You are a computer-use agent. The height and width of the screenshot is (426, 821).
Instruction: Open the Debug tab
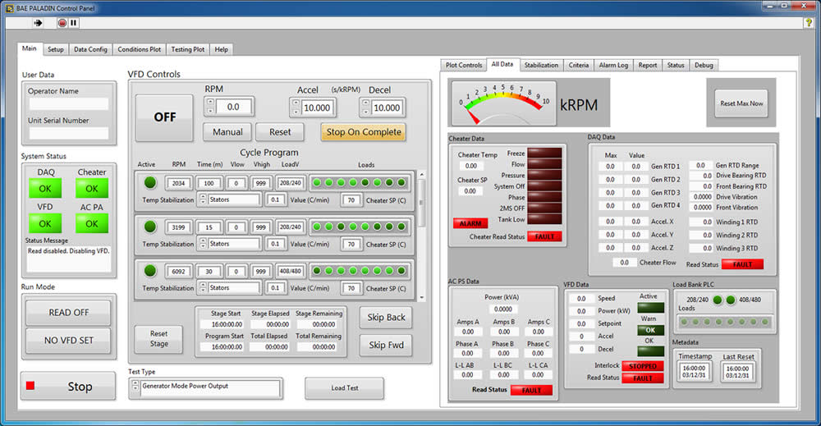(x=704, y=65)
